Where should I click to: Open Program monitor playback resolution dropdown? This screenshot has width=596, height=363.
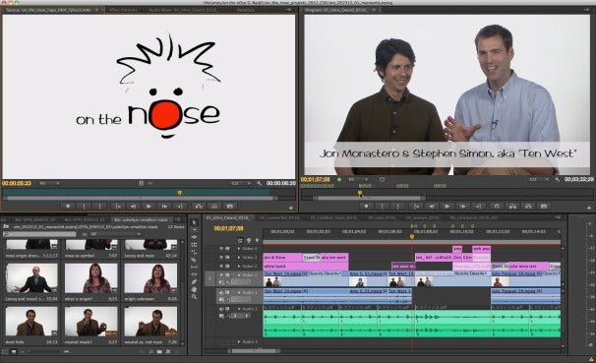(539, 179)
